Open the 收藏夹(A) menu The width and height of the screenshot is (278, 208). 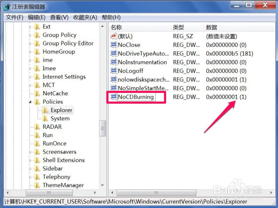[85, 17]
